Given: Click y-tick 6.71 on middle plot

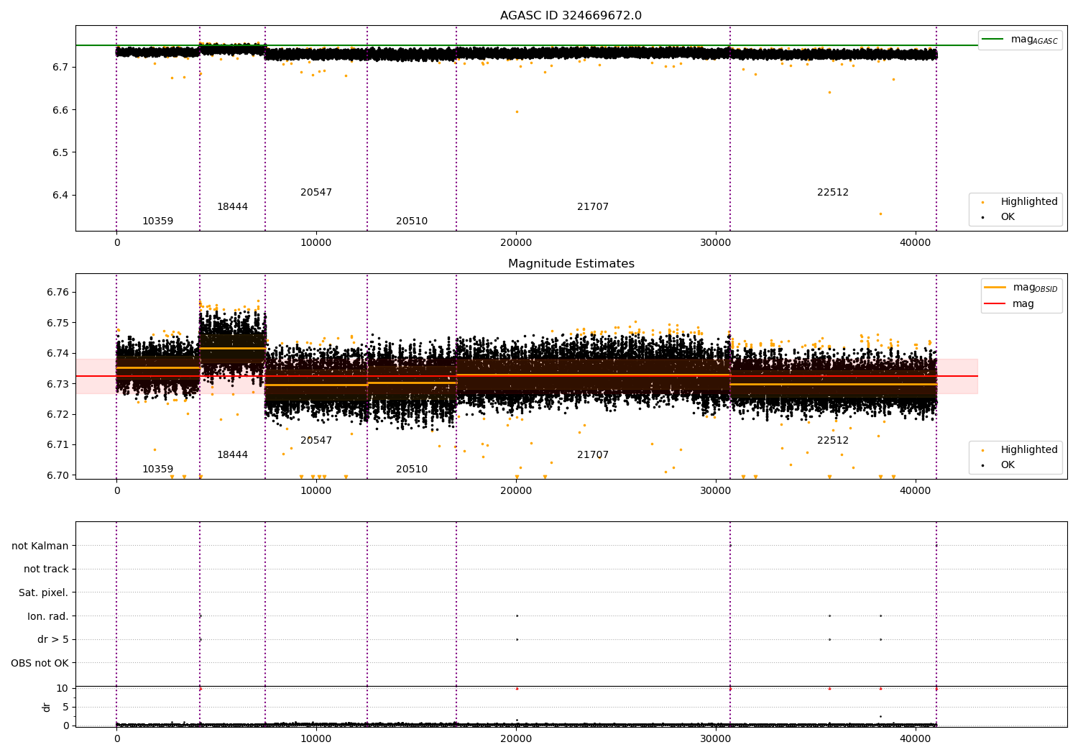Looking at the screenshot, I should (x=57, y=445).
